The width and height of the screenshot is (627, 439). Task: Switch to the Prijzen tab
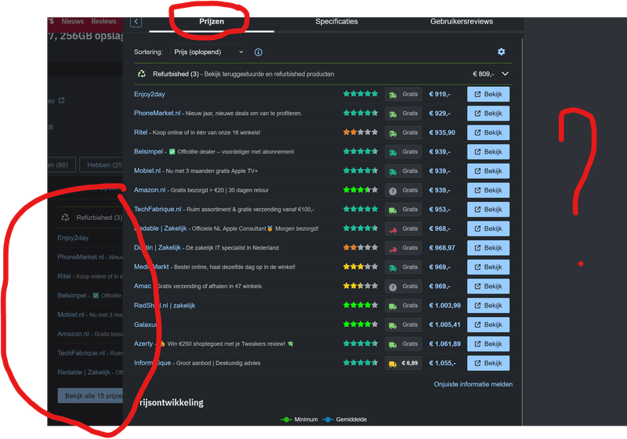(212, 22)
